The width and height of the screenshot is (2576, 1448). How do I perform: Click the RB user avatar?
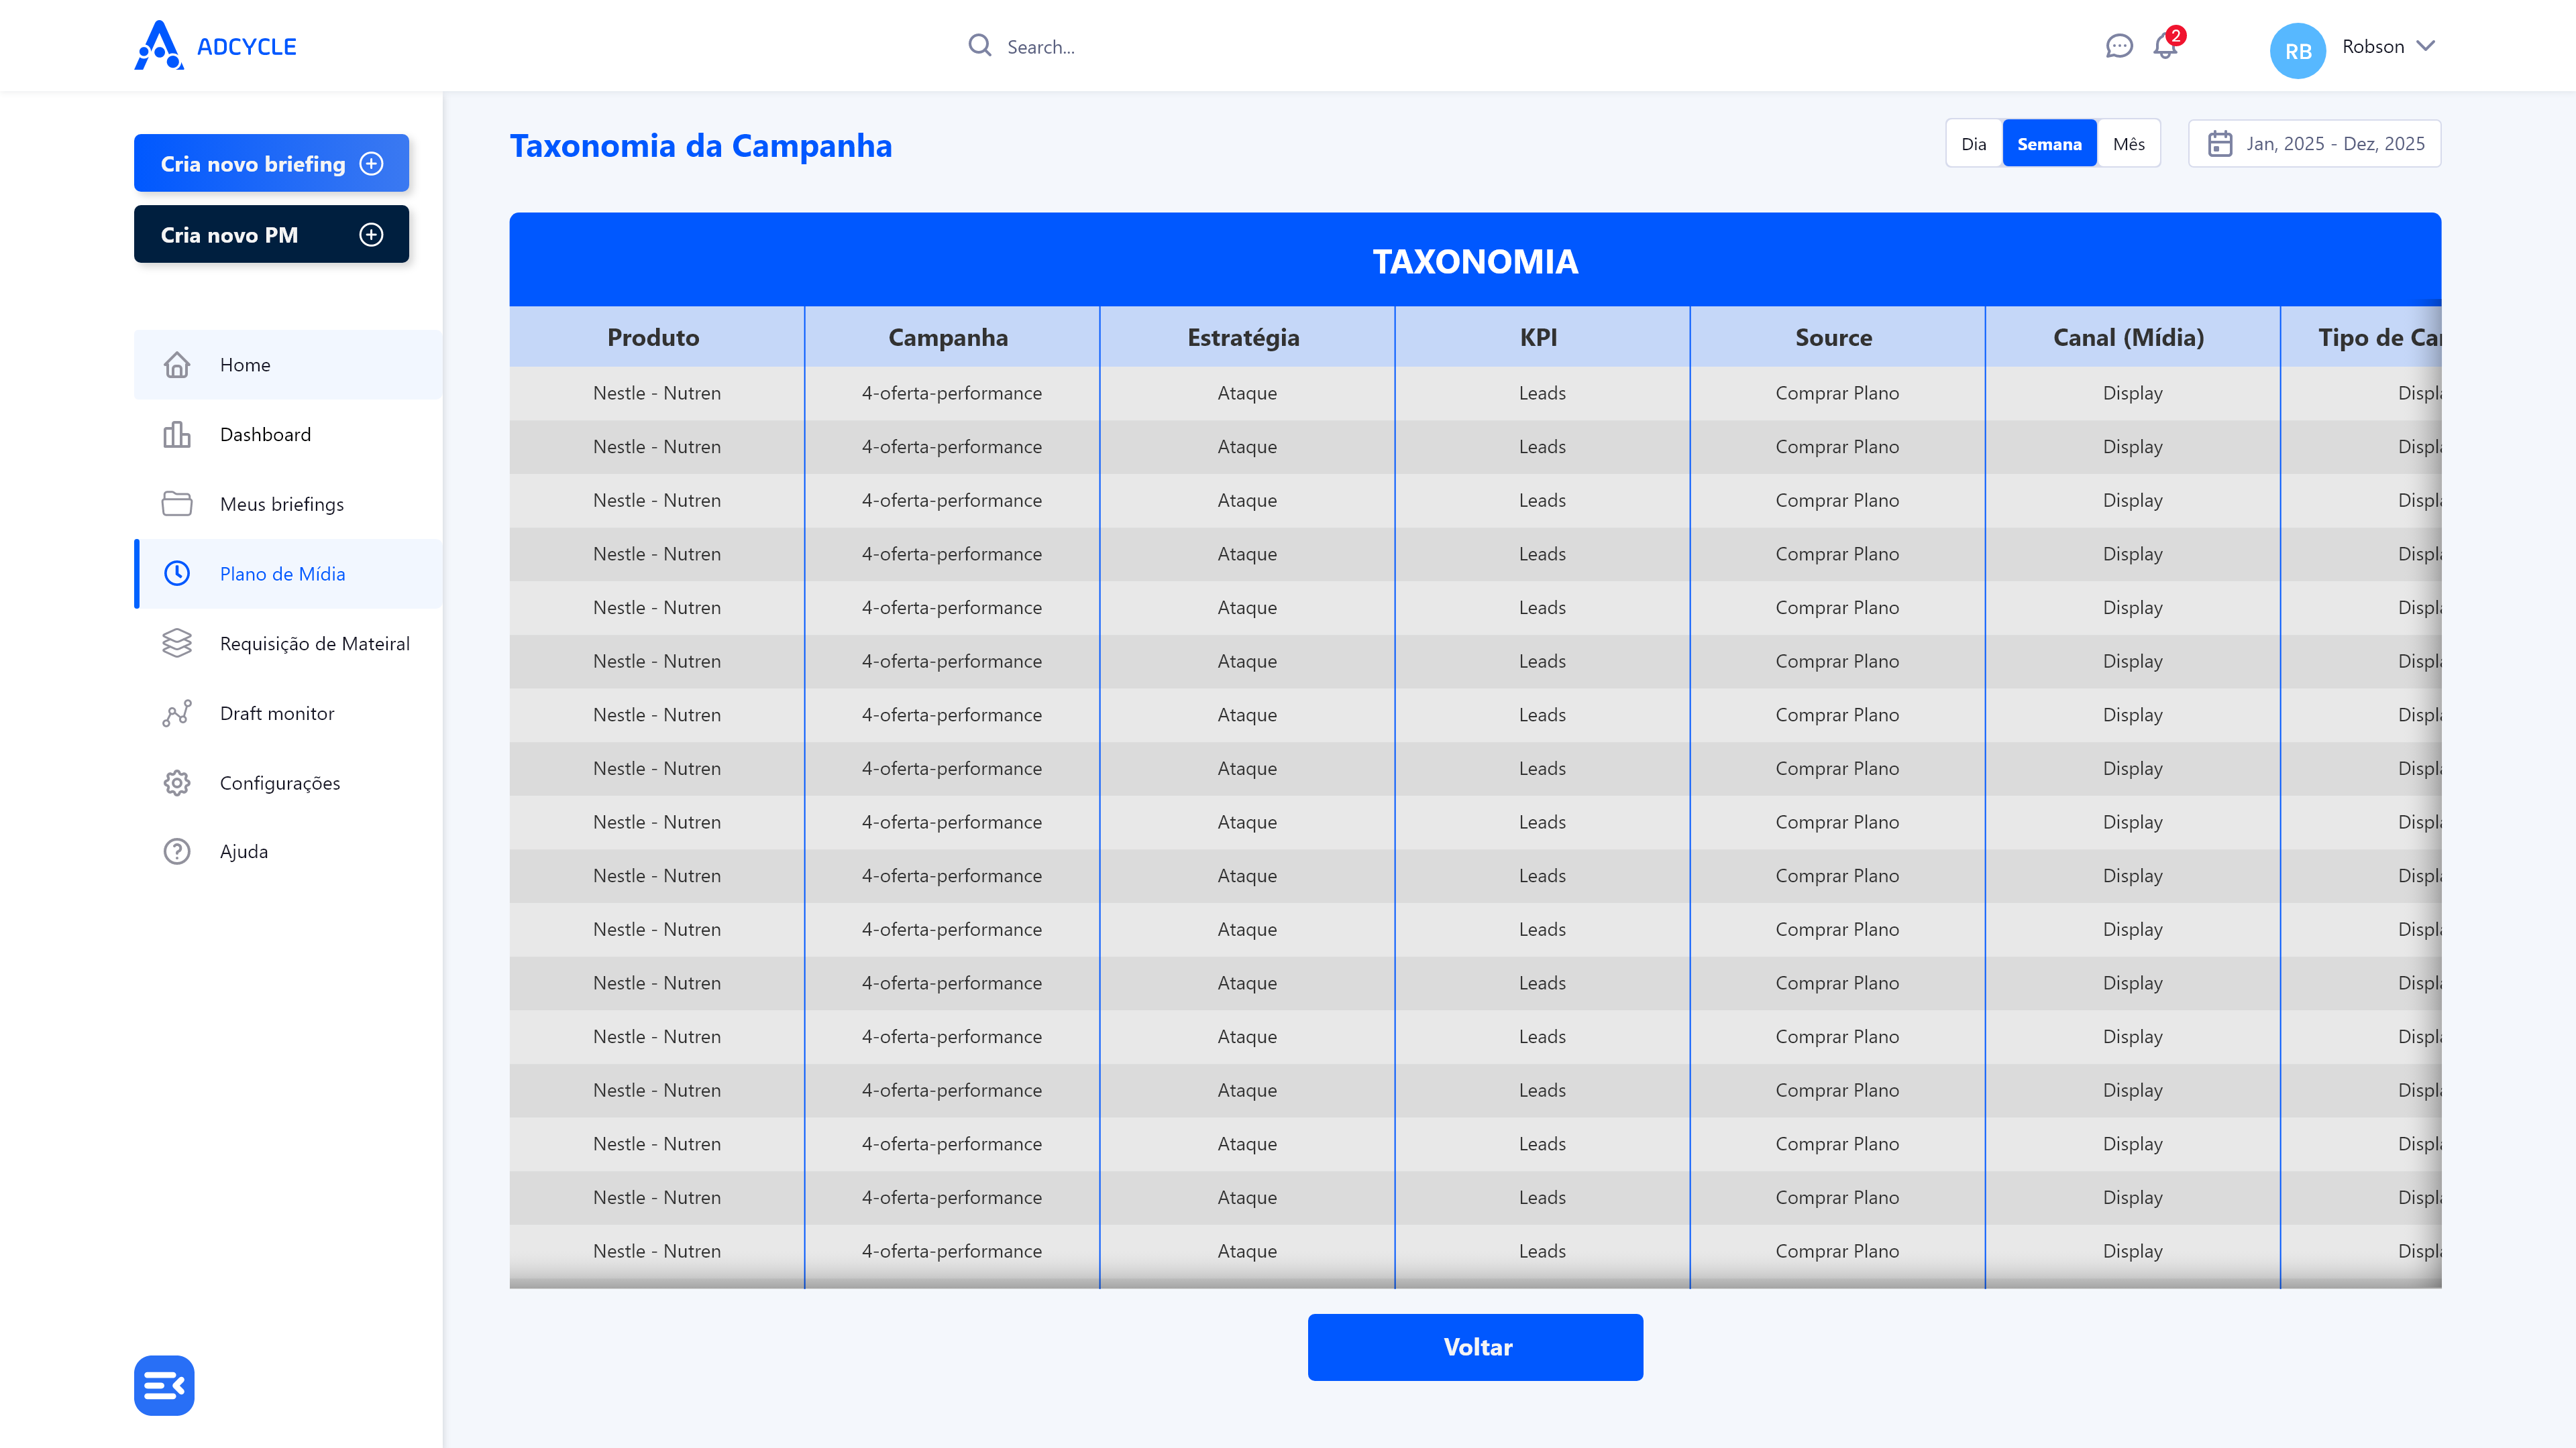[2297, 50]
